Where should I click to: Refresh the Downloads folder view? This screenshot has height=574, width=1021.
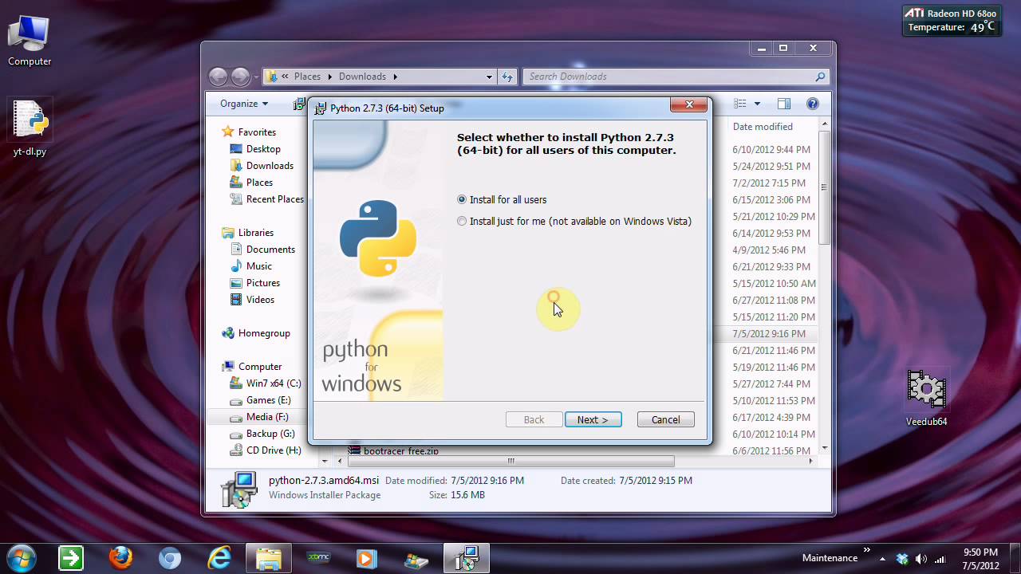click(507, 77)
